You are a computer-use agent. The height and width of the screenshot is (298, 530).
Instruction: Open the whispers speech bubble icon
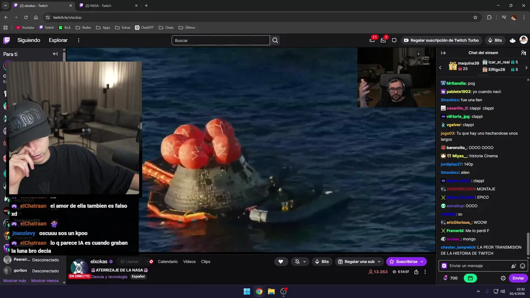point(394,40)
